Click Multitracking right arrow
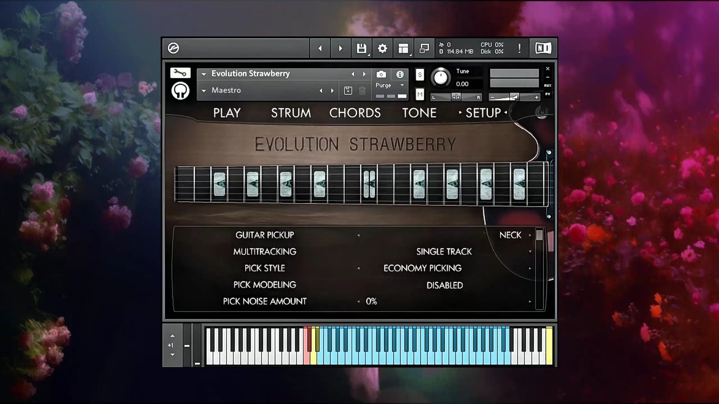Screen dimensions: 719x404 pyautogui.click(x=530, y=251)
